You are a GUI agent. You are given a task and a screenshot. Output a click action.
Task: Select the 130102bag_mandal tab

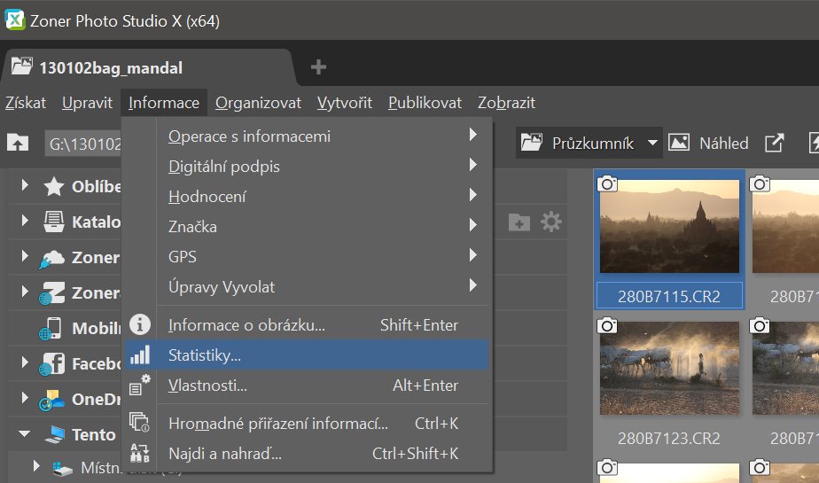click(149, 67)
